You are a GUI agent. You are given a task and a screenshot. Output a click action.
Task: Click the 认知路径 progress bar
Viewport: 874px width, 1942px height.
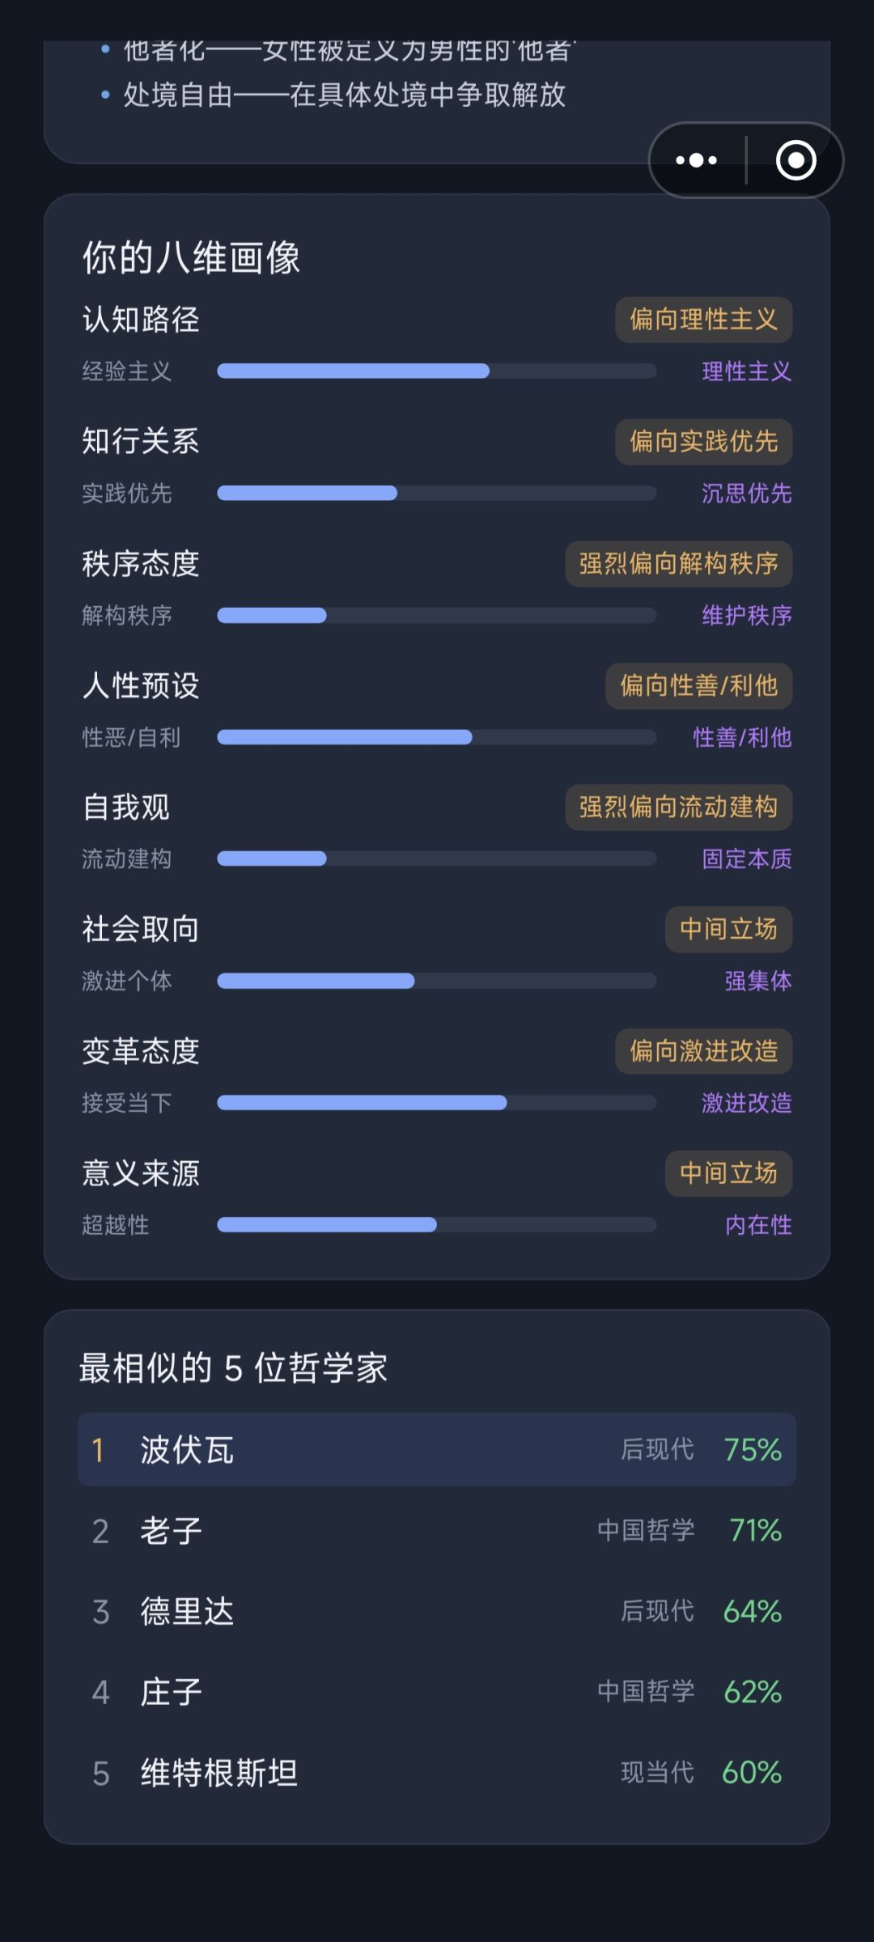coord(437,371)
